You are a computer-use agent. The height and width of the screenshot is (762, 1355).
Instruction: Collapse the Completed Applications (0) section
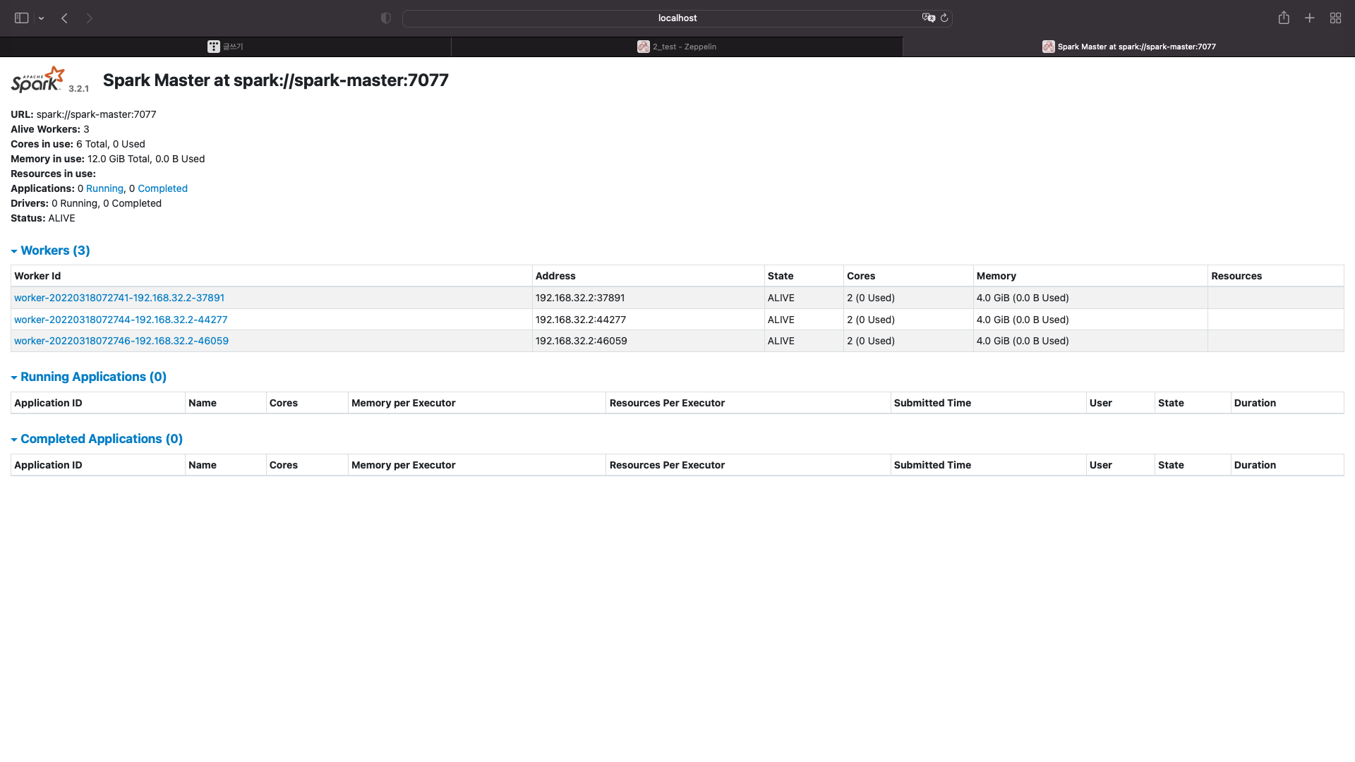click(x=97, y=439)
